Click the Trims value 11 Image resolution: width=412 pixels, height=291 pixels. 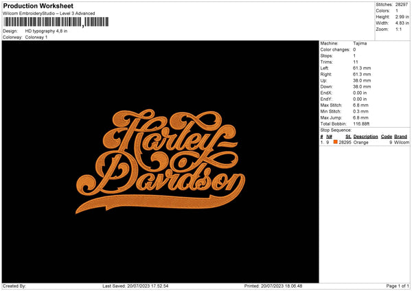click(356, 62)
